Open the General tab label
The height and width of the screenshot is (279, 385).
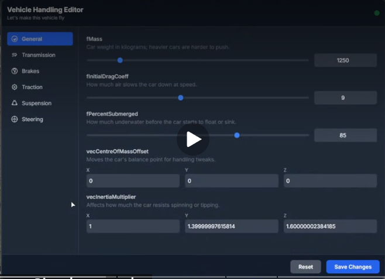point(32,39)
